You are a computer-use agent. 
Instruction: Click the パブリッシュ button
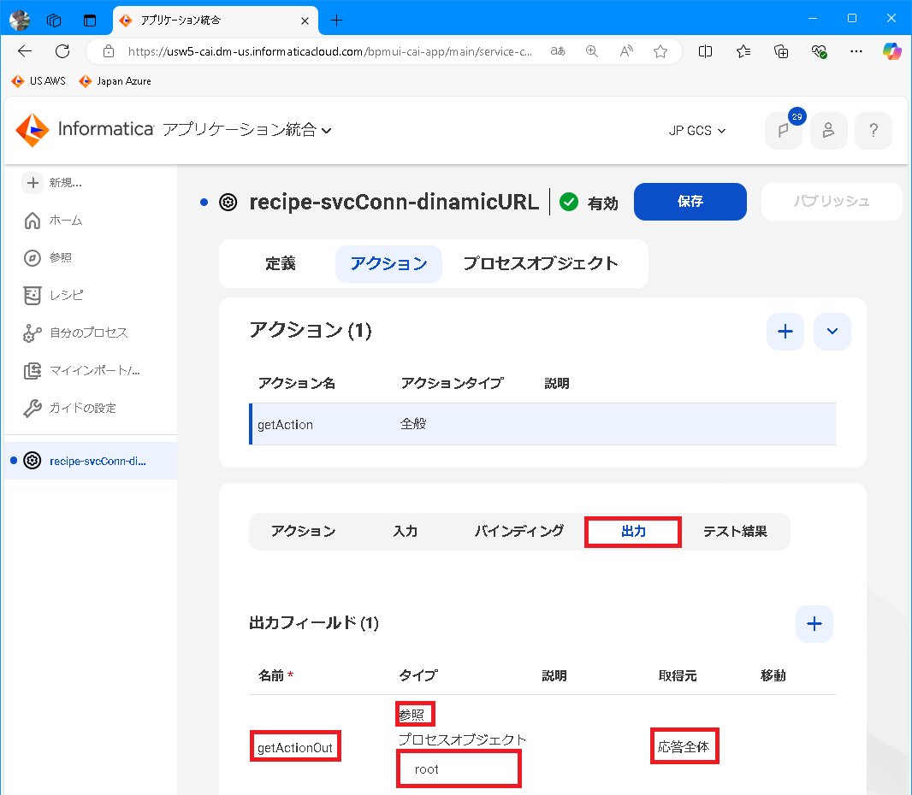pos(832,202)
